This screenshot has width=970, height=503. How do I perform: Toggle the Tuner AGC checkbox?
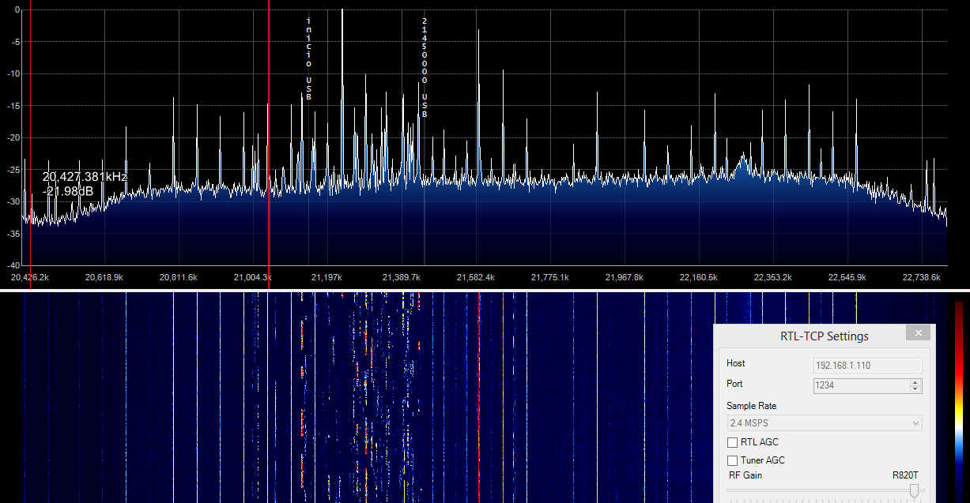(733, 460)
